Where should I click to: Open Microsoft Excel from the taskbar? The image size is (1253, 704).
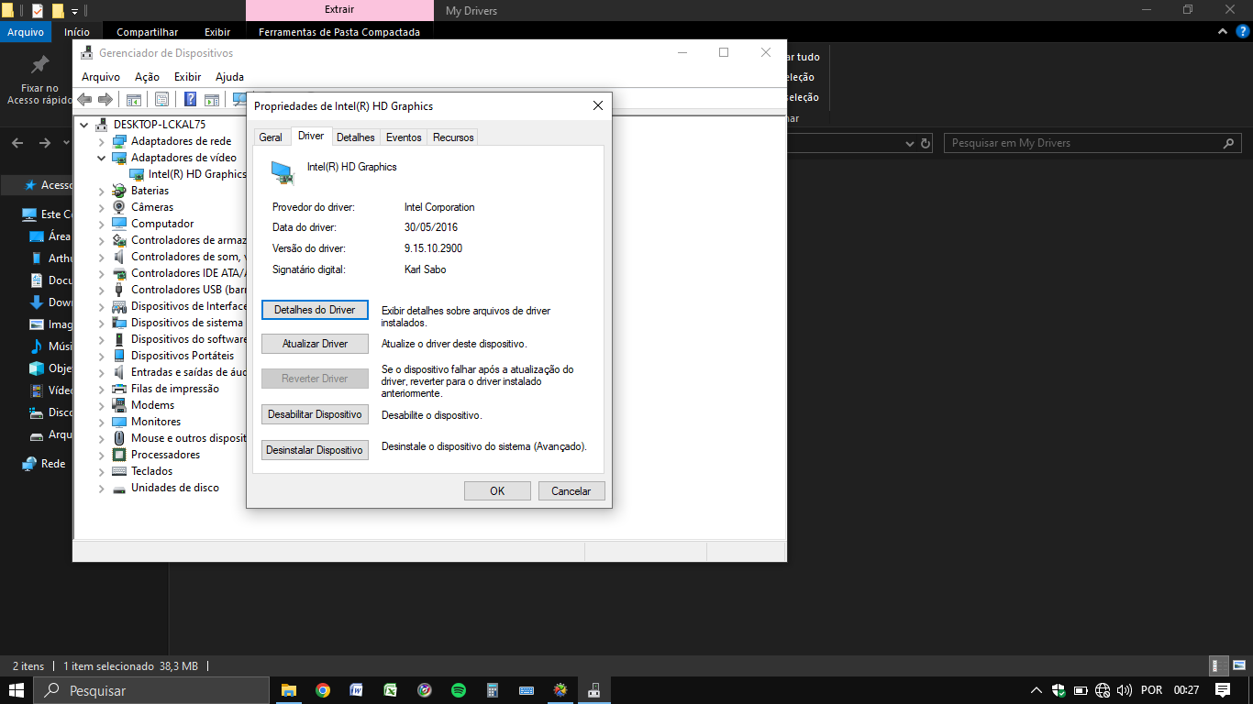391,690
